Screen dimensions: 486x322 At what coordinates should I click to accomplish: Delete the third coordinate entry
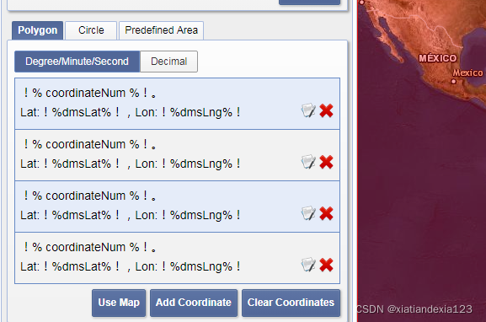tap(326, 214)
